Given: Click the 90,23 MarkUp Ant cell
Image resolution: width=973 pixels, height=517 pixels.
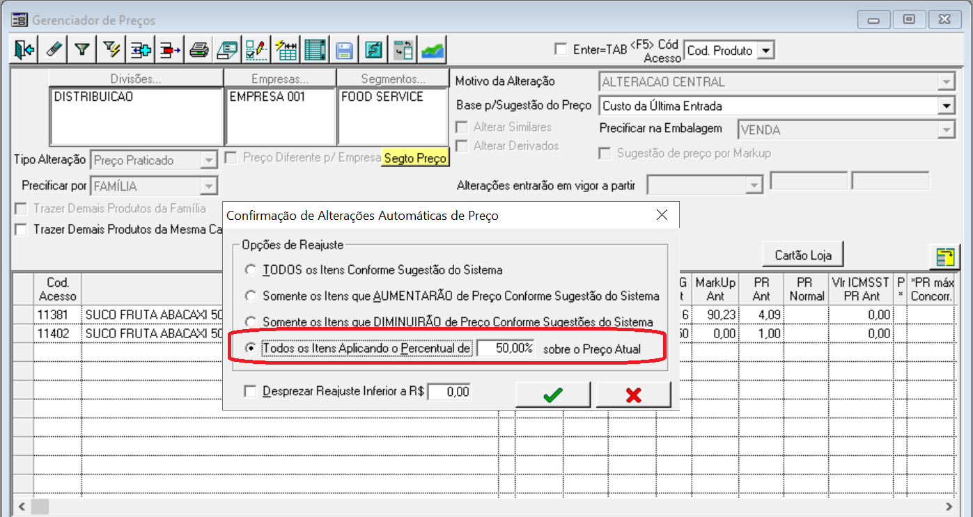Looking at the screenshot, I should coord(715,315).
